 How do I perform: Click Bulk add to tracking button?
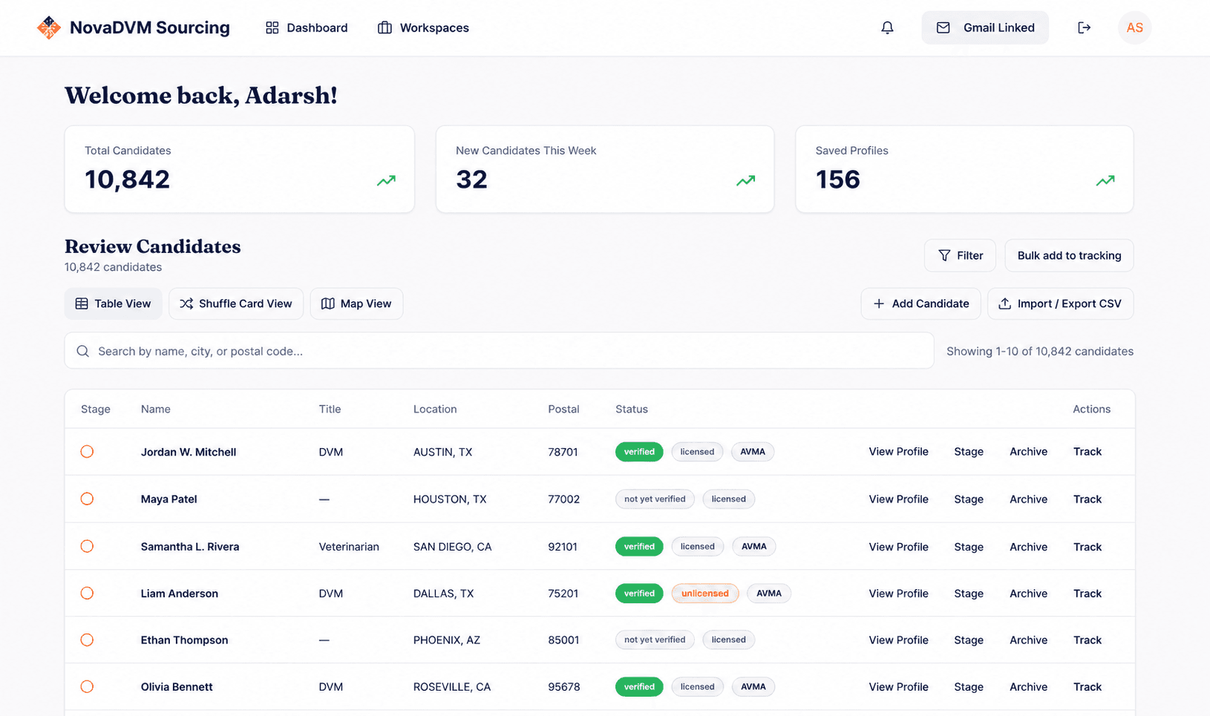tap(1069, 255)
